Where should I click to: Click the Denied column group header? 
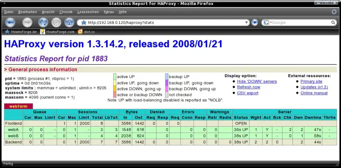[157, 112]
